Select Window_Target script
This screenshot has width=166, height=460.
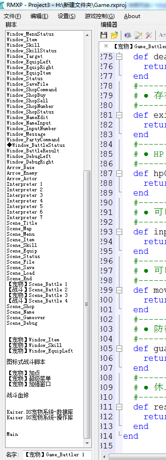tap(24, 57)
